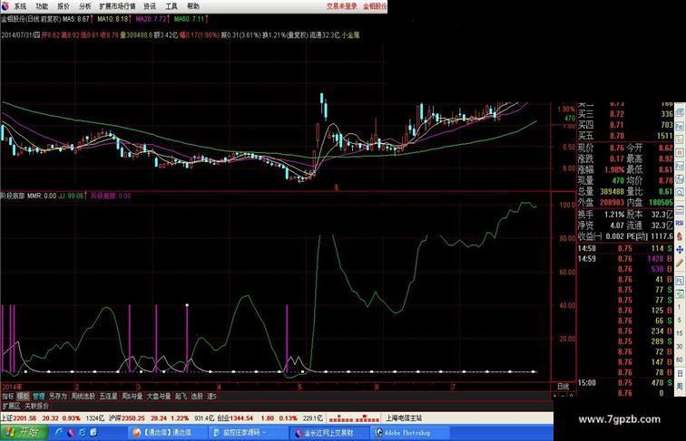Click the 日线 period label below chart
The image size is (686, 441).
563,387
